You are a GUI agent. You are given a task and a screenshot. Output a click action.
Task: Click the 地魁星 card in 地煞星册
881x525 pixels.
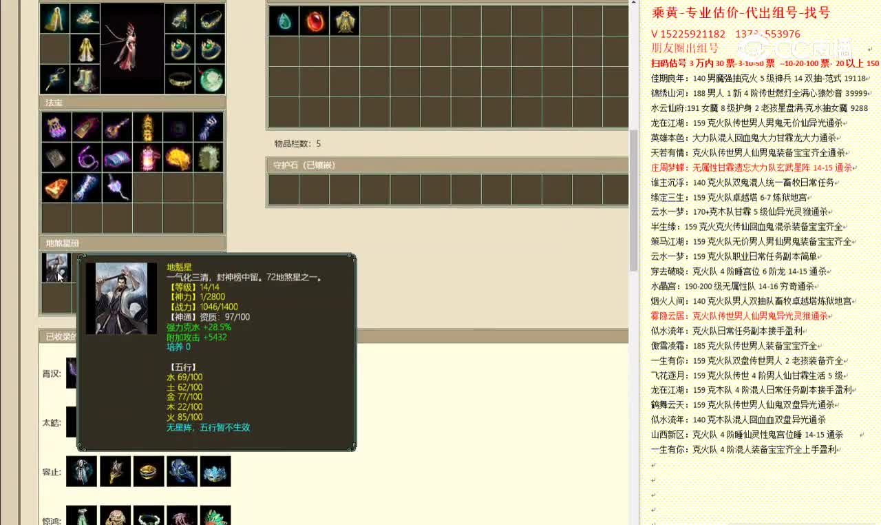click(x=56, y=267)
